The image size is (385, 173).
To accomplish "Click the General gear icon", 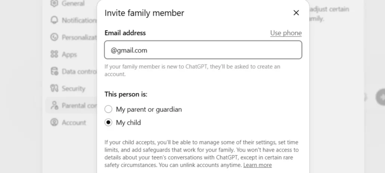I will (x=55, y=3).
